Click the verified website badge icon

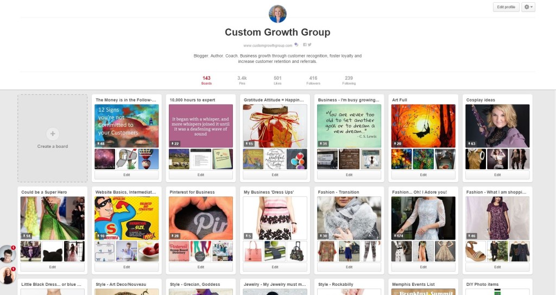[x=296, y=44]
